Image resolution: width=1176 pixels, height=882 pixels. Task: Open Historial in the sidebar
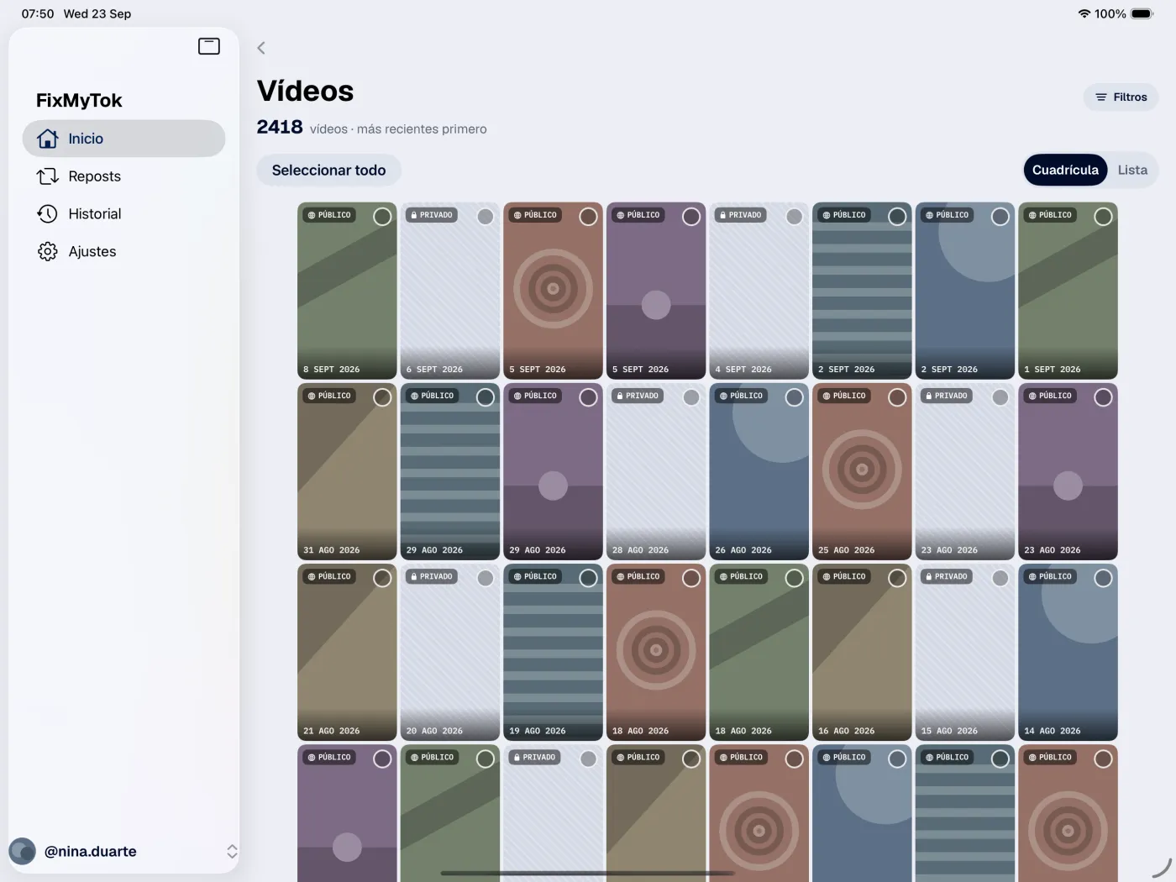[x=123, y=214]
